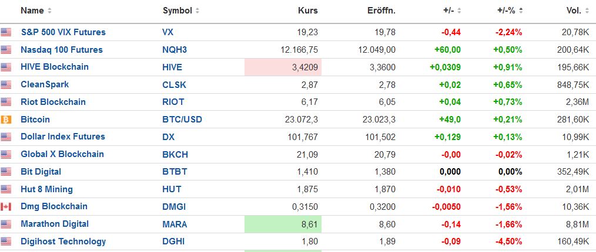Screen dimensions: 596x252
Task: Click the flag icon beside Digihost Technology
Action: pos(6,241)
